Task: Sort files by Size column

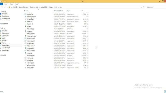Action: (82, 11)
